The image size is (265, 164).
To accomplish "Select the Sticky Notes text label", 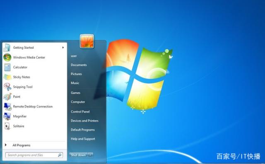I will (x=22, y=77).
